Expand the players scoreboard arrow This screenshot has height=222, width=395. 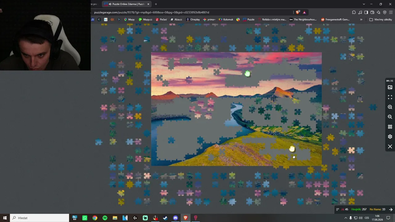(391, 209)
